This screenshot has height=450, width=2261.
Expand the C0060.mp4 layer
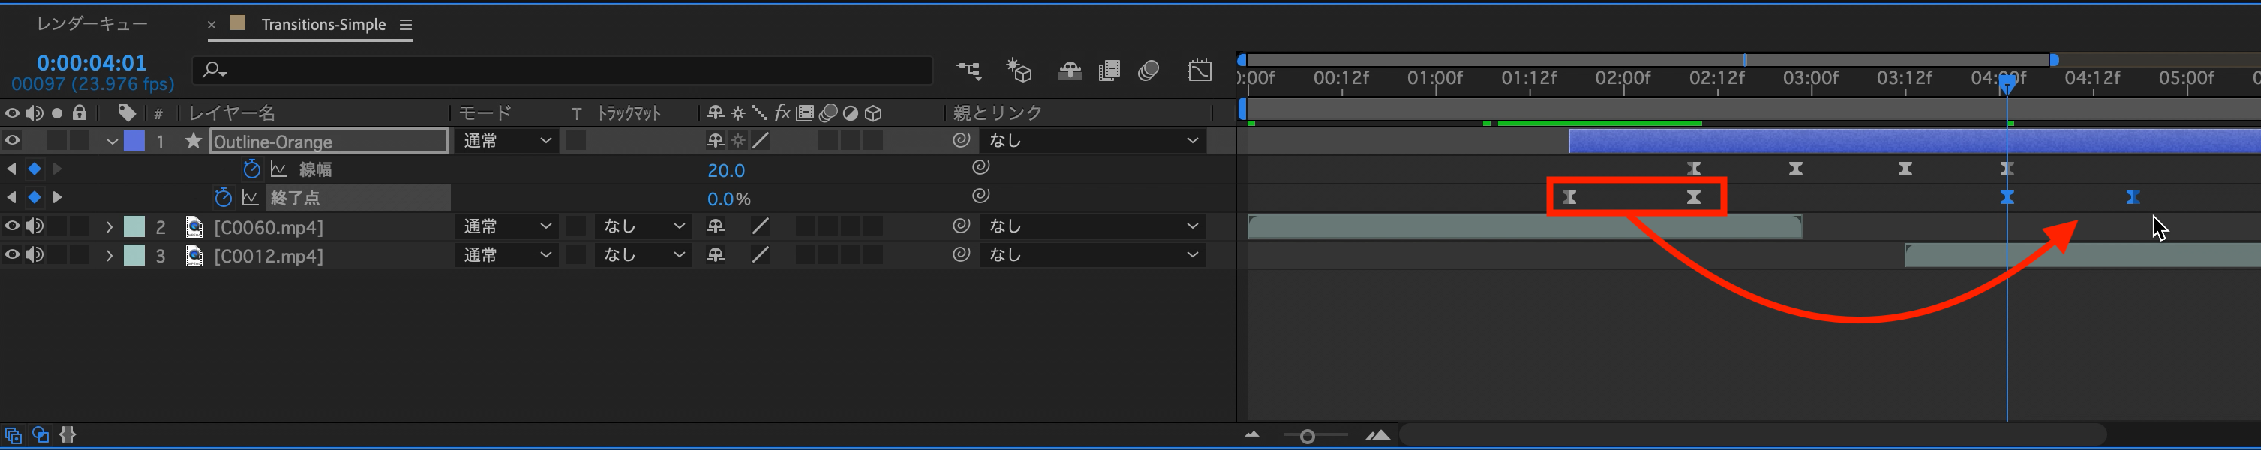[x=110, y=227]
